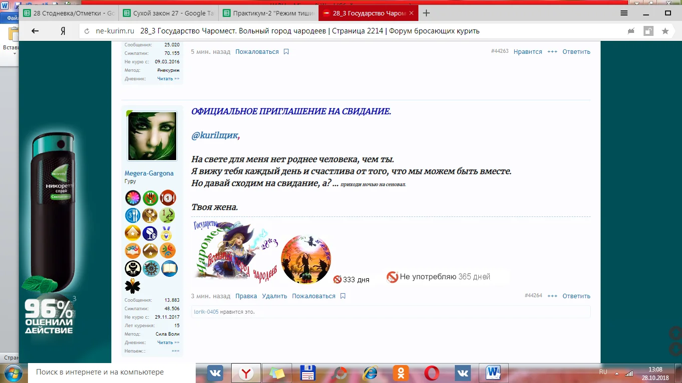Click 'Удалить' on post #44264
682x383 pixels.
point(275,296)
